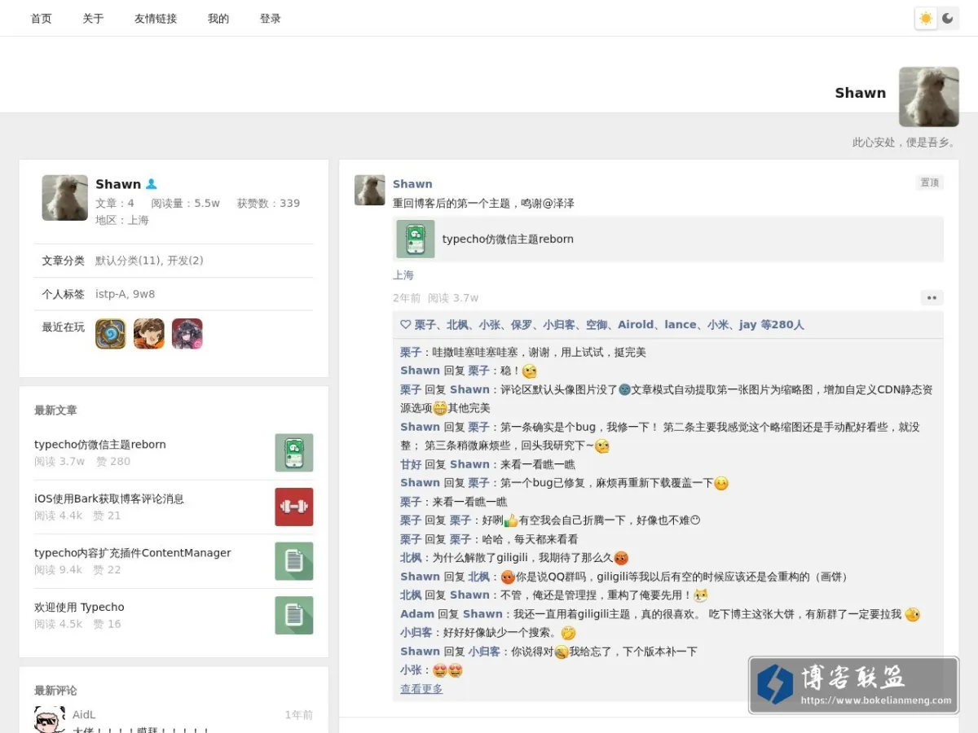Switch to dark mode moon icon

(x=948, y=18)
